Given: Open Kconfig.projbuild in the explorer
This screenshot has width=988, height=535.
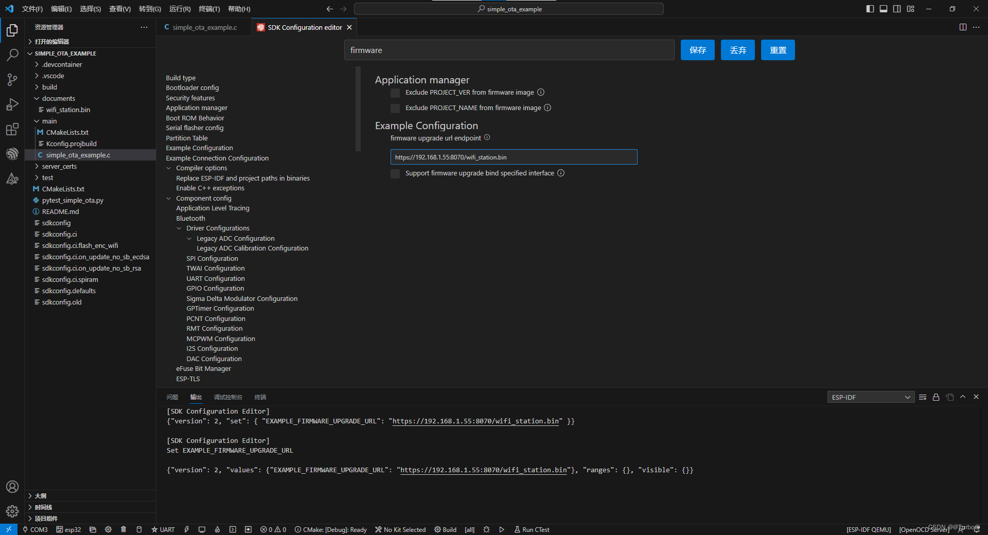Looking at the screenshot, I should (71, 144).
